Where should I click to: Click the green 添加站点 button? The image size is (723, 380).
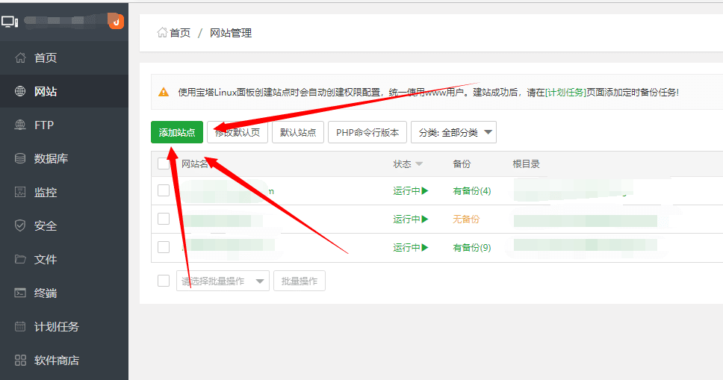pos(177,132)
